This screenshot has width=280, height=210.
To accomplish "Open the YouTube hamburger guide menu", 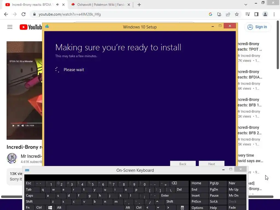I will (x=10, y=27).
